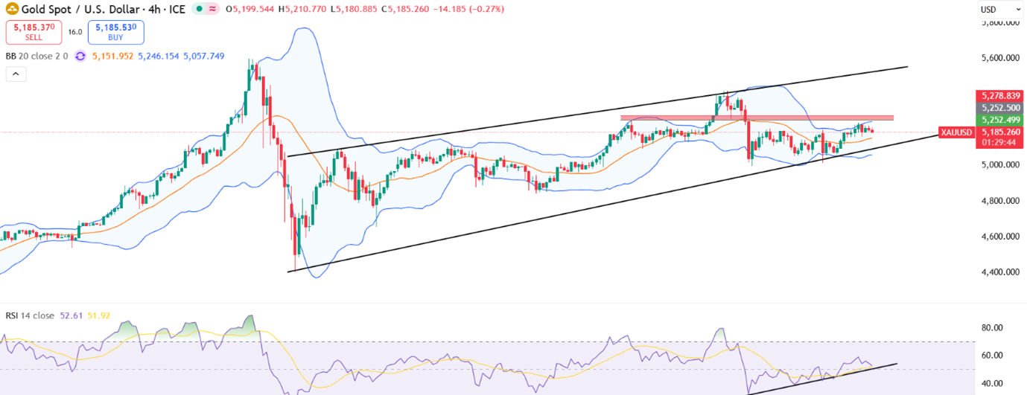
Task: Click the Gold Spot / U.S. Dollar title
Action: (81, 9)
